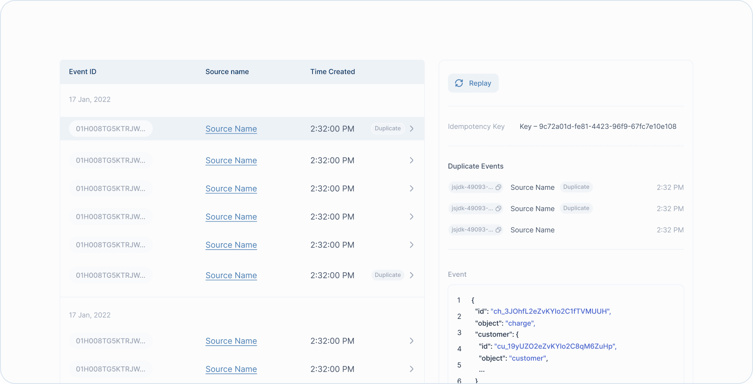Click the Replay refresh icon

point(459,83)
